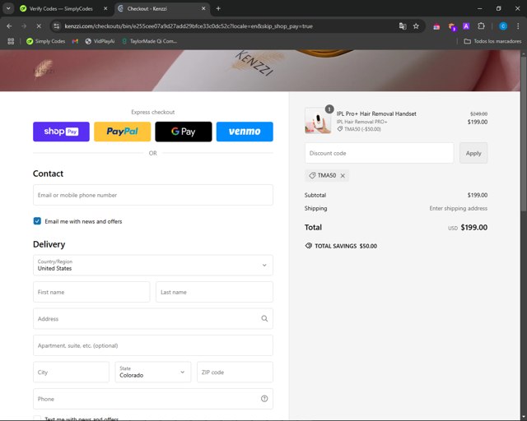This screenshot has width=527, height=421.
Task: Click the extension icon with badge
Action: (452, 26)
